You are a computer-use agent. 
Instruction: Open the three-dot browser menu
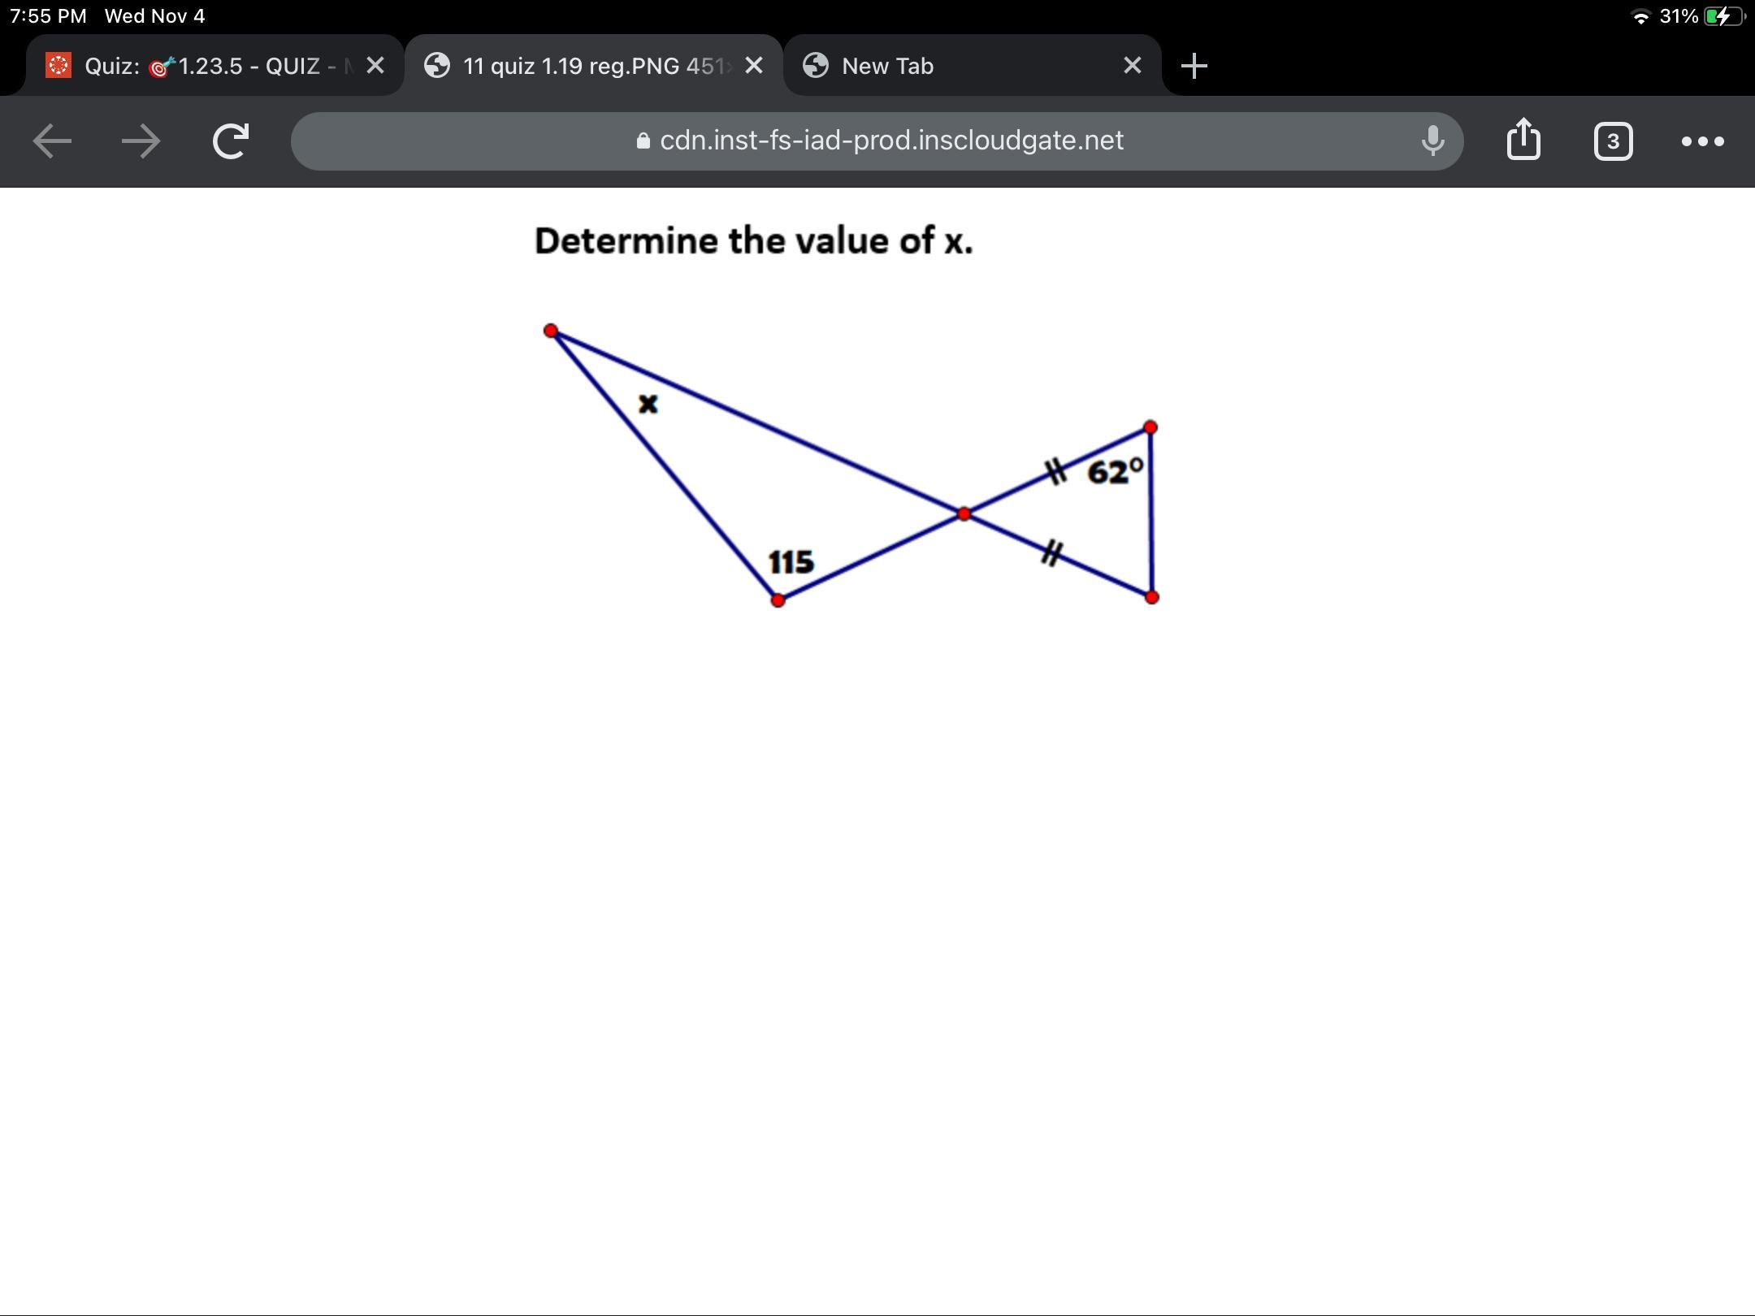point(1702,141)
